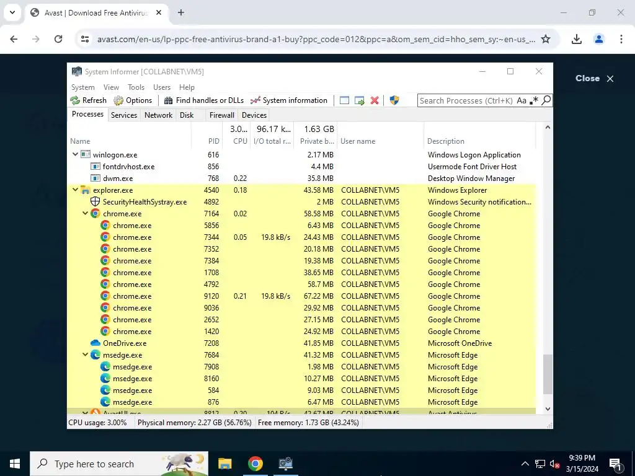This screenshot has width=635, height=476.
Task: Select the fontdrvhost.exe process icon
Action: [x=95, y=166]
